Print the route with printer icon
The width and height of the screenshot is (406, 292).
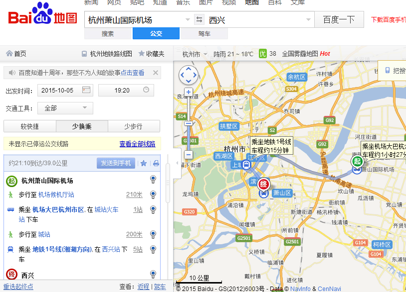[156, 163]
